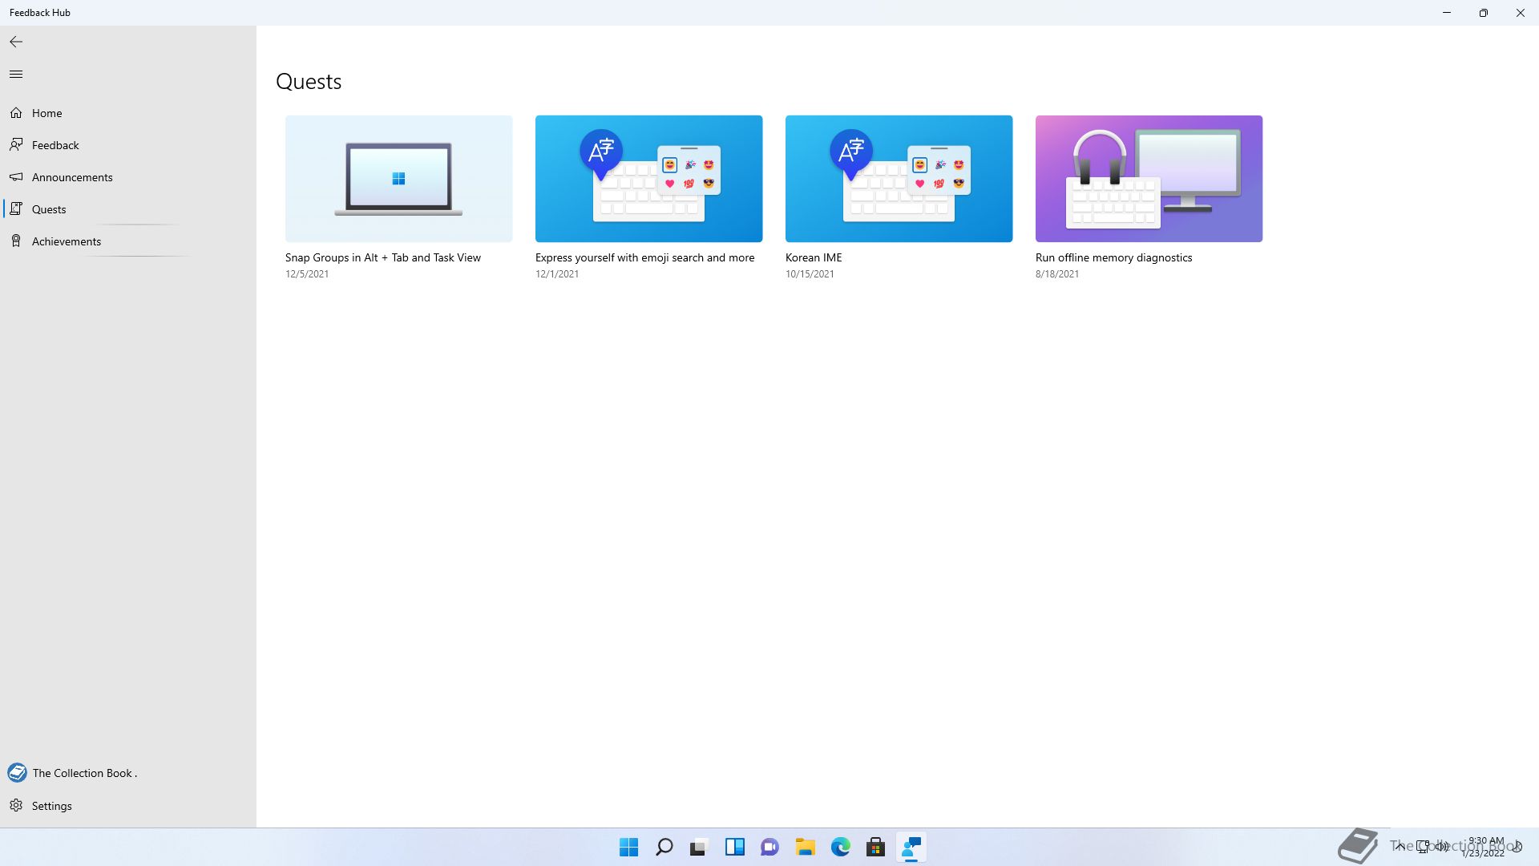Open Snap Groups quest thumbnail
This screenshot has width=1539, height=866.
coord(398,179)
